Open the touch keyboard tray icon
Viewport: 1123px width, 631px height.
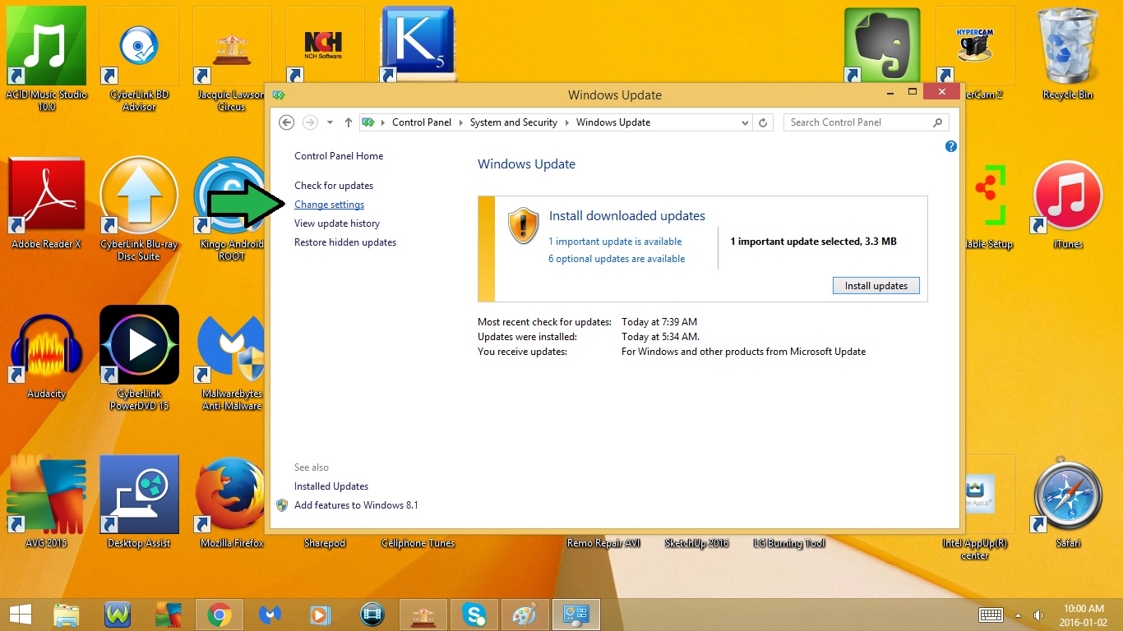[990, 615]
